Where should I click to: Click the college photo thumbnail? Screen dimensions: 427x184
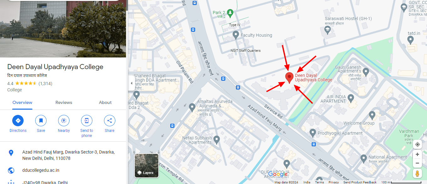[x=63, y=29]
